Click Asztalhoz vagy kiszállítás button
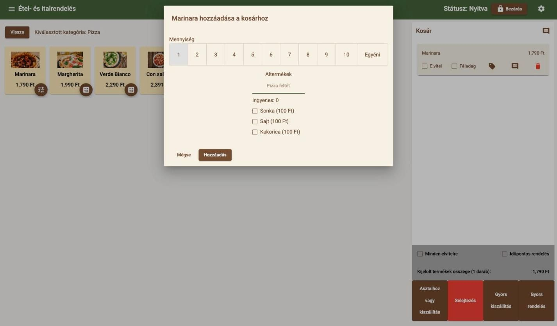The width and height of the screenshot is (557, 326). pyautogui.click(x=430, y=300)
